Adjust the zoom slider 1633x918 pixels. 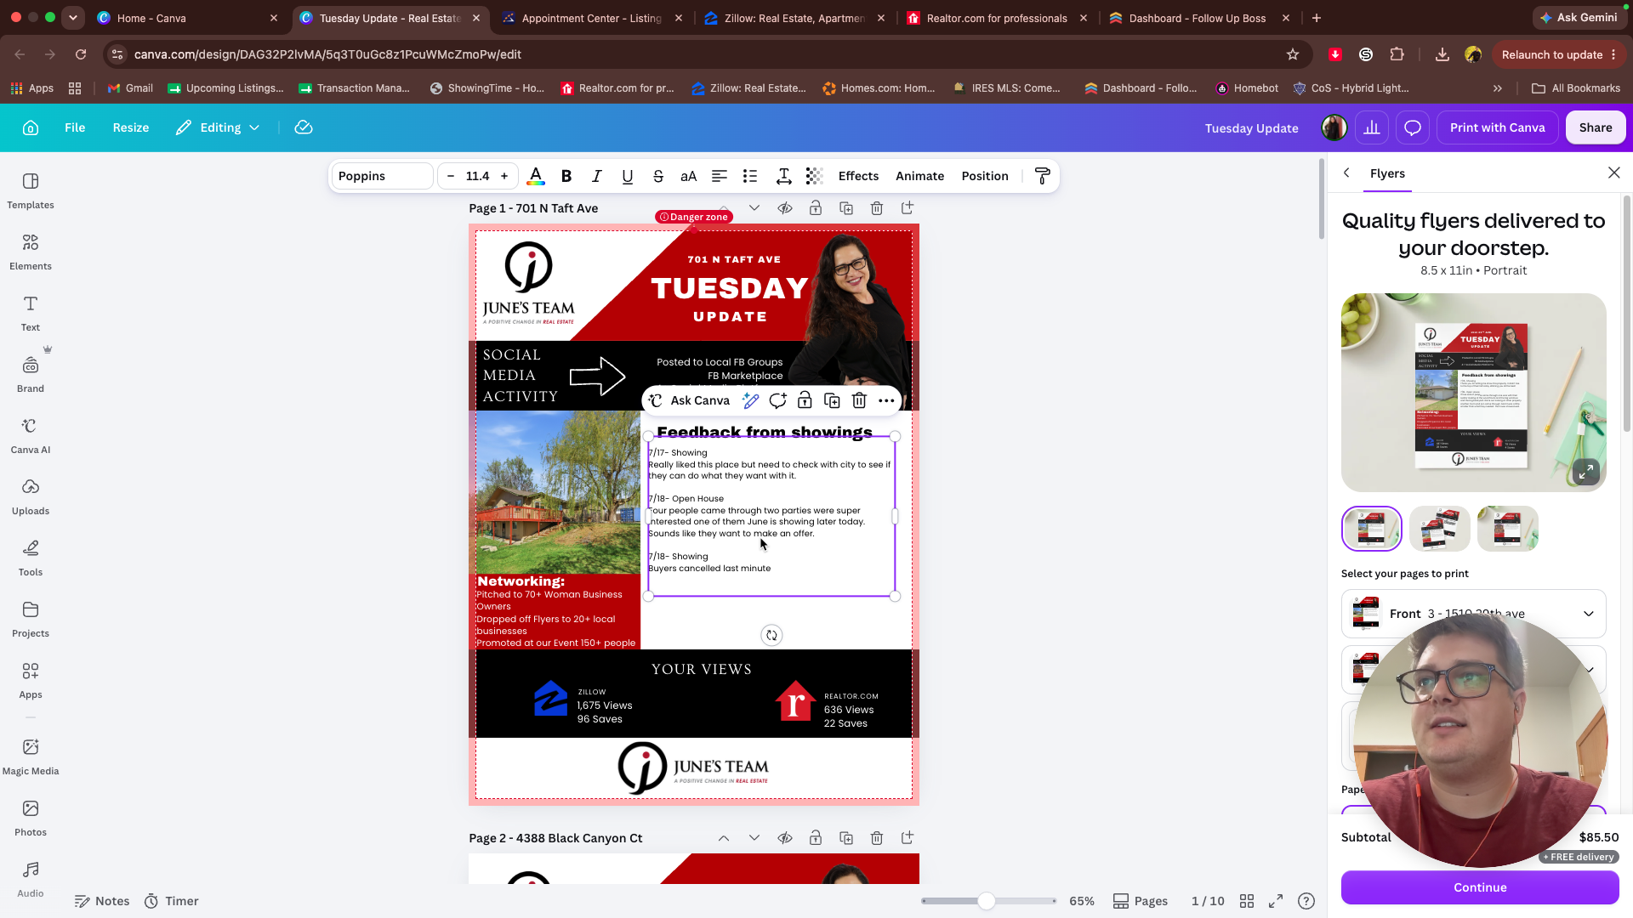tap(987, 901)
